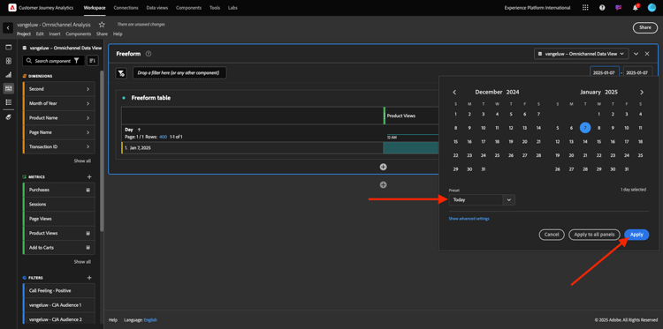Add a new Metric with plus icon
This screenshot has width=663, height=329.
pyautogui.click(x=88, y=177)
